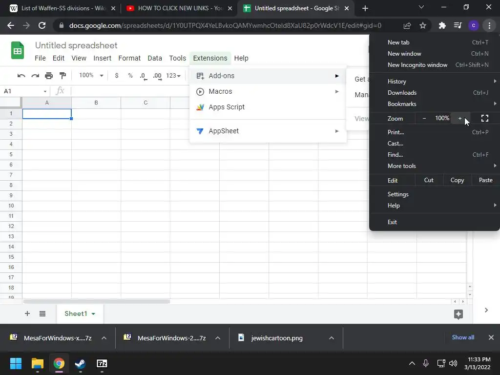Open the A1 name box dropdown
Viewport: 500px width, 375px height.
45,91
